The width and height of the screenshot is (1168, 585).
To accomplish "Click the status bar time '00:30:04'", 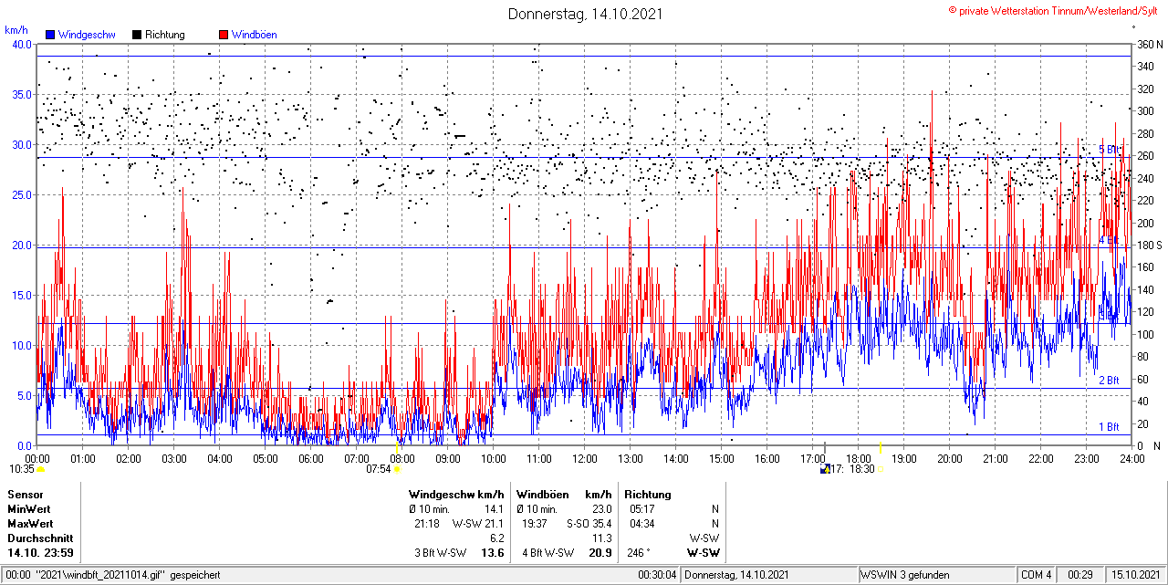I will [657, 575].
